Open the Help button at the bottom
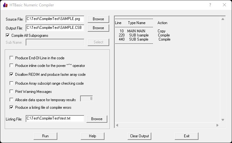Screen dimensions: 232x143 pyautogui.click(x=92, y=136)
